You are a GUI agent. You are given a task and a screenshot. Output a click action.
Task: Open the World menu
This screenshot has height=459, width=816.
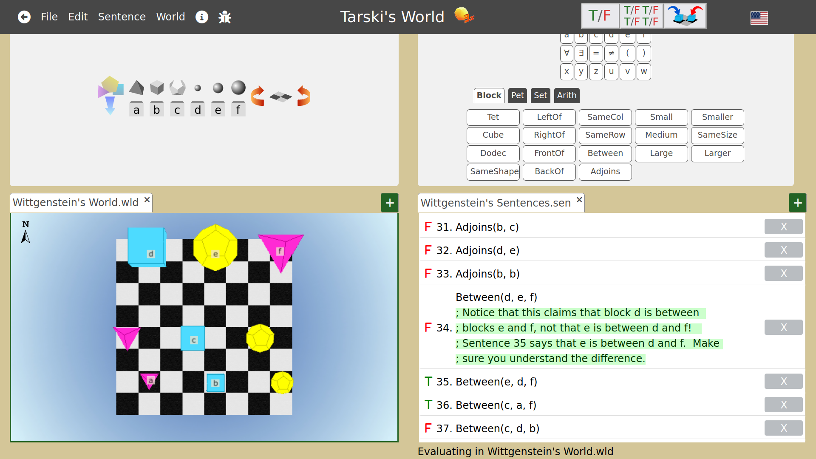click(170, 17)
